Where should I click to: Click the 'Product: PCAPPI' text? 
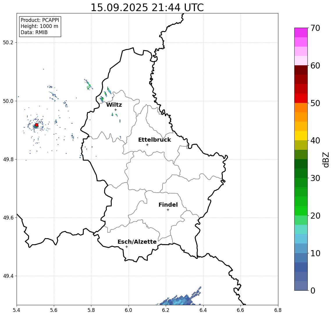(x=40, y=20)
